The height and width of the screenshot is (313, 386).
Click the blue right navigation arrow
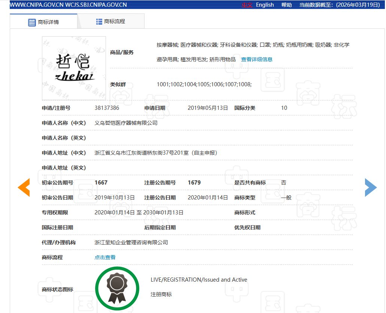point(371,187)
